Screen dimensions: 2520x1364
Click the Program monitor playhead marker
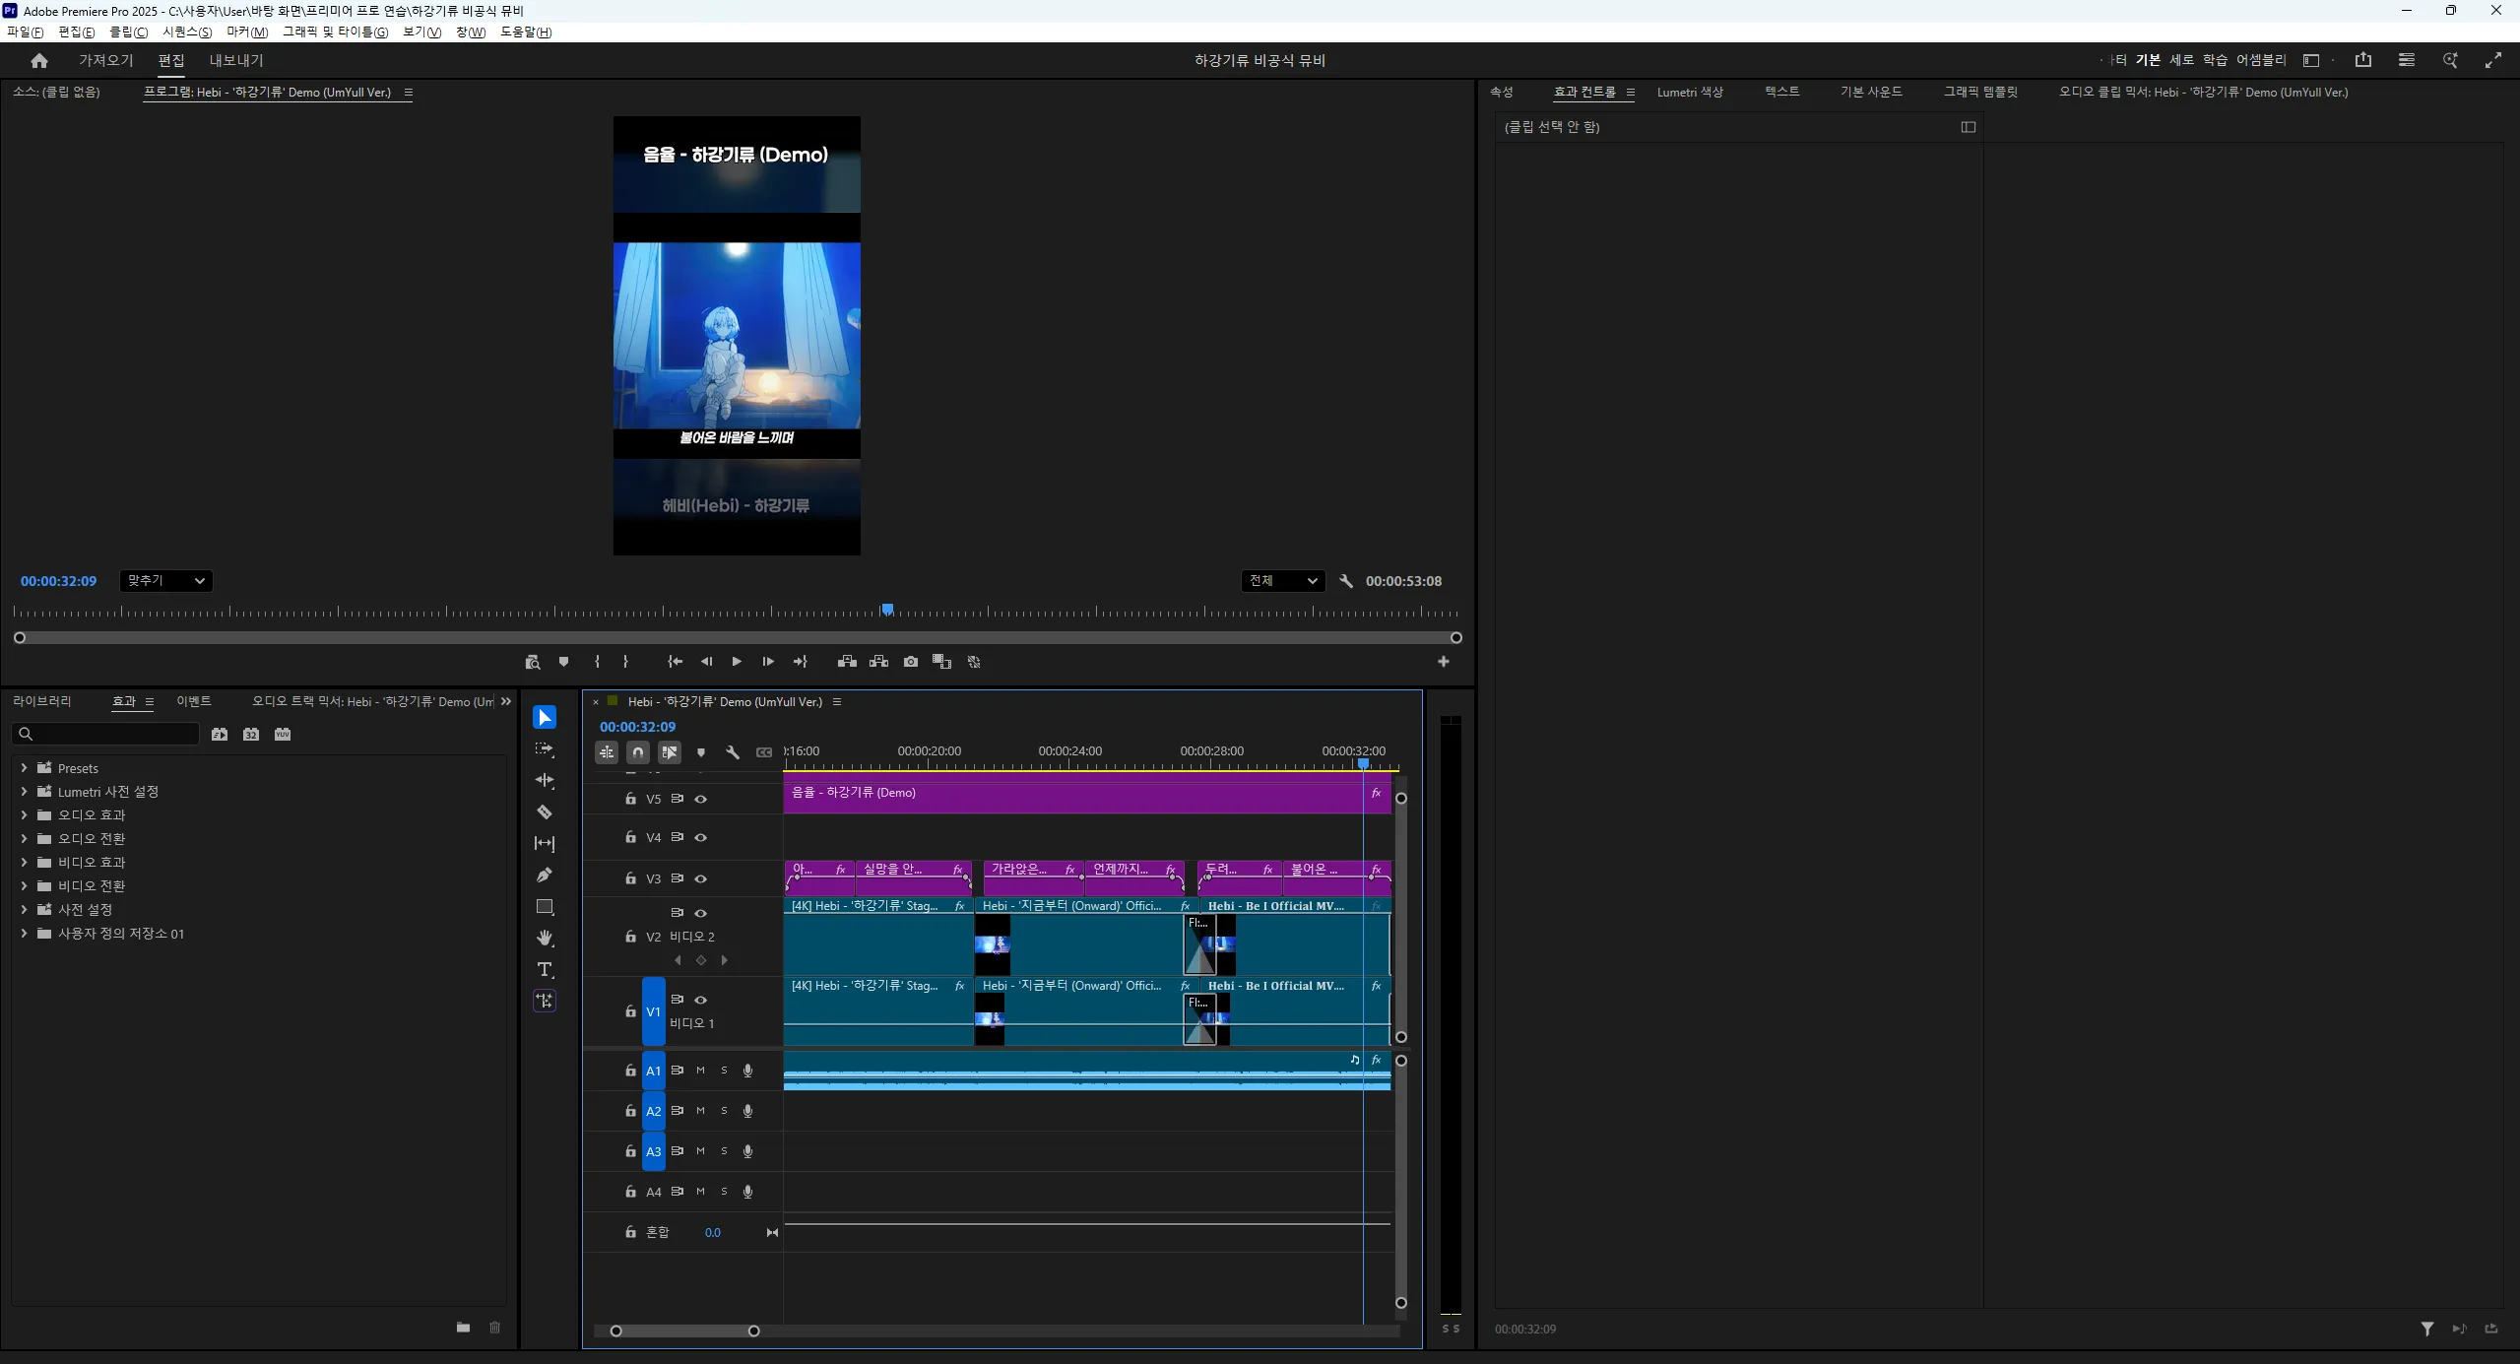(887, 610)
